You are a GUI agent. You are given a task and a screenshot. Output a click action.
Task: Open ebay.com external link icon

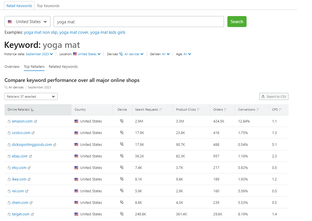point(30,156)
